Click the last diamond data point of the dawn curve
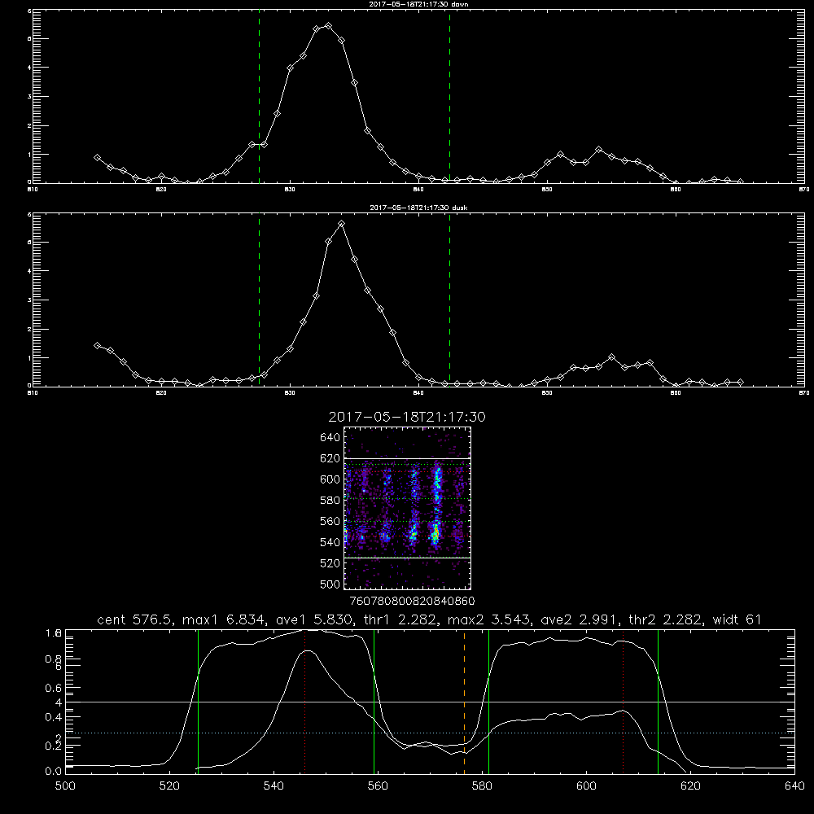This screenshot has width=814, height=814. pyautogui.click(x=740, y=182)
